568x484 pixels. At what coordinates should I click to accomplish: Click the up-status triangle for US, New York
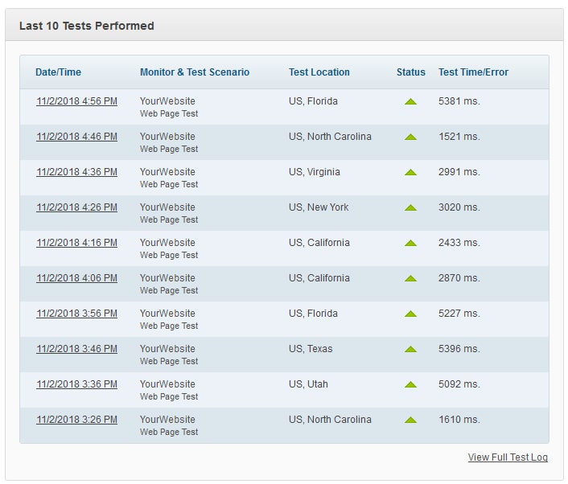[410, 207]
